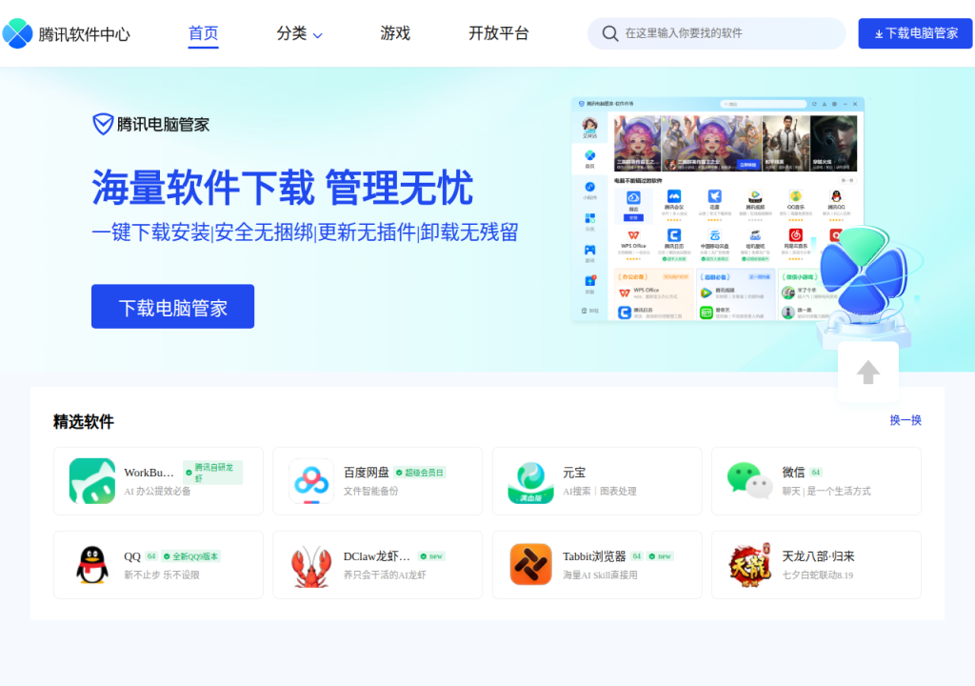This screenshot has height=686, width=975.
Task: Switch to the 首页 tab
Action: point(204,33)
